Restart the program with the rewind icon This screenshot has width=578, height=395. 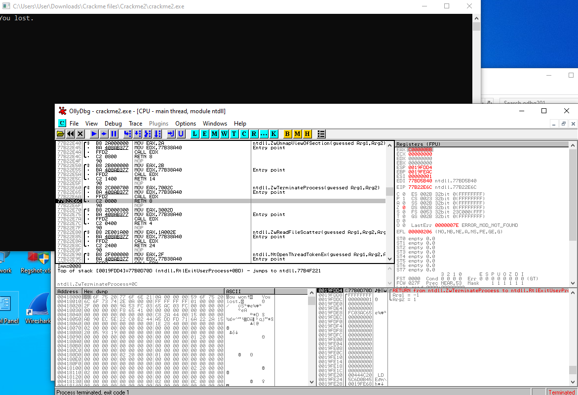(x=71, y=134)
